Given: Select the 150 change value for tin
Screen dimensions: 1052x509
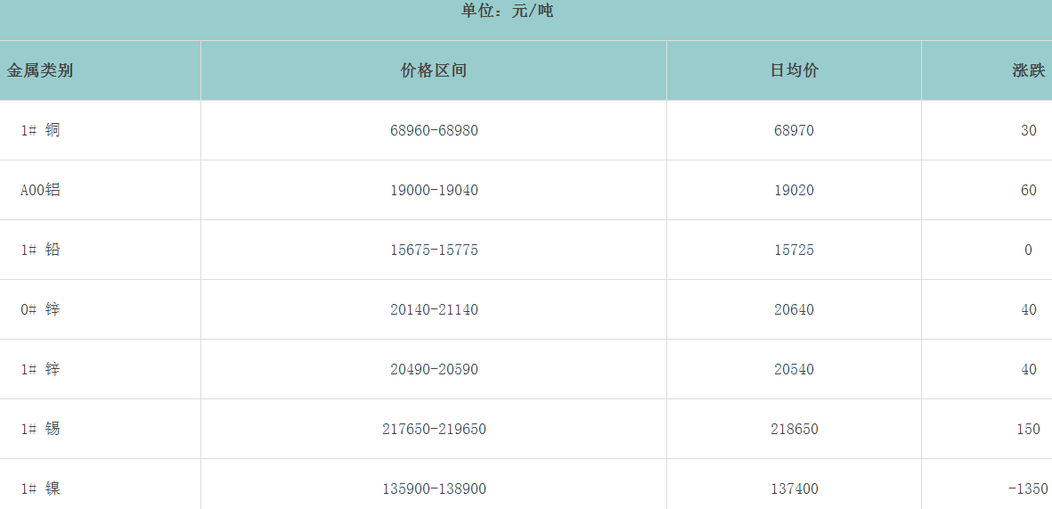Looking at the screenshot, I should pyautogui.click(x=1028, y=429).
